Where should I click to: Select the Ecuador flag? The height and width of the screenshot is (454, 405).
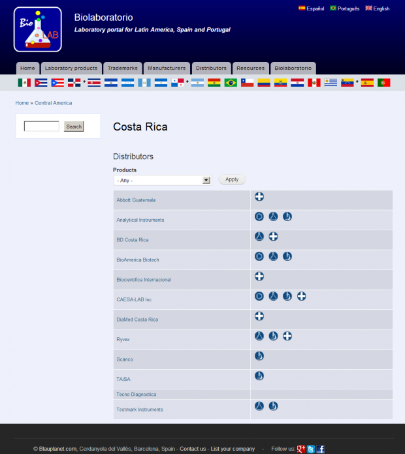[x=281, y=83]
